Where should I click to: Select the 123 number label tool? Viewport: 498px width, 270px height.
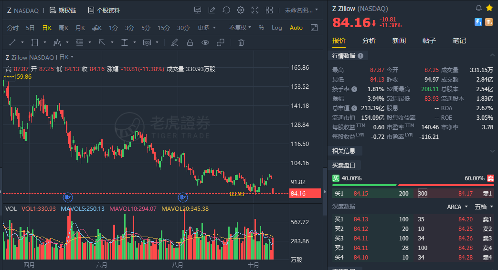(147, 42)
